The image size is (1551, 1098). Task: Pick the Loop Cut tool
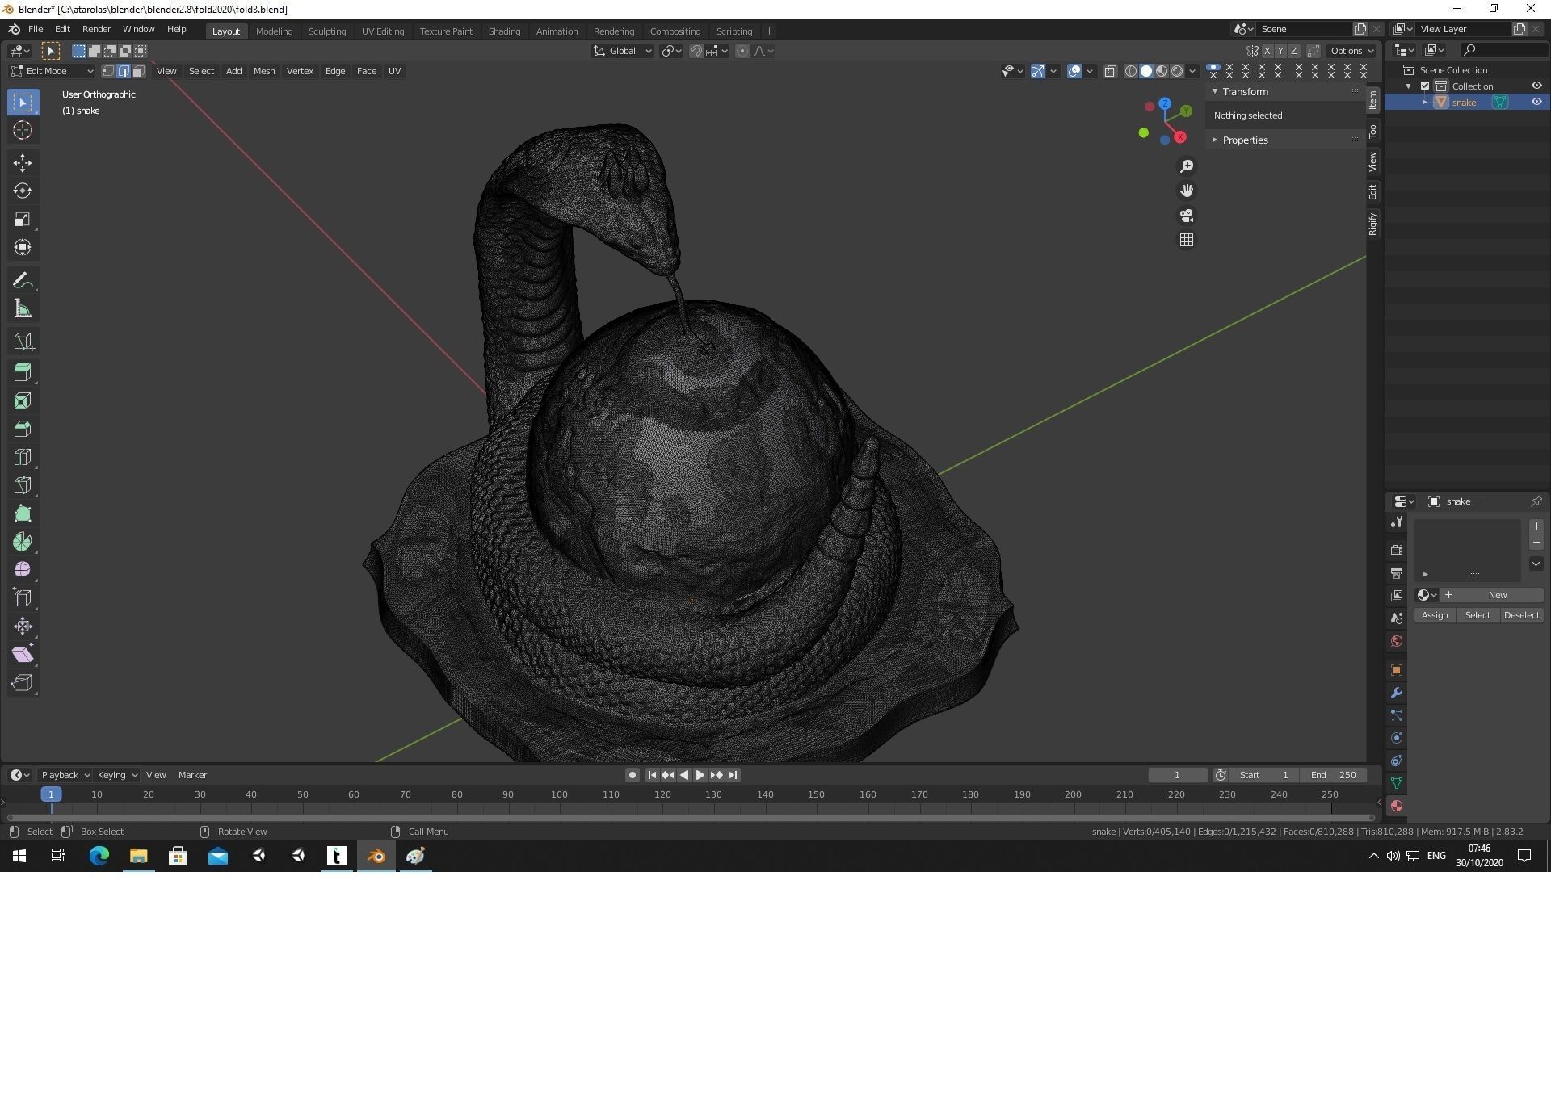pyautogui.click(x=23, y=458)
